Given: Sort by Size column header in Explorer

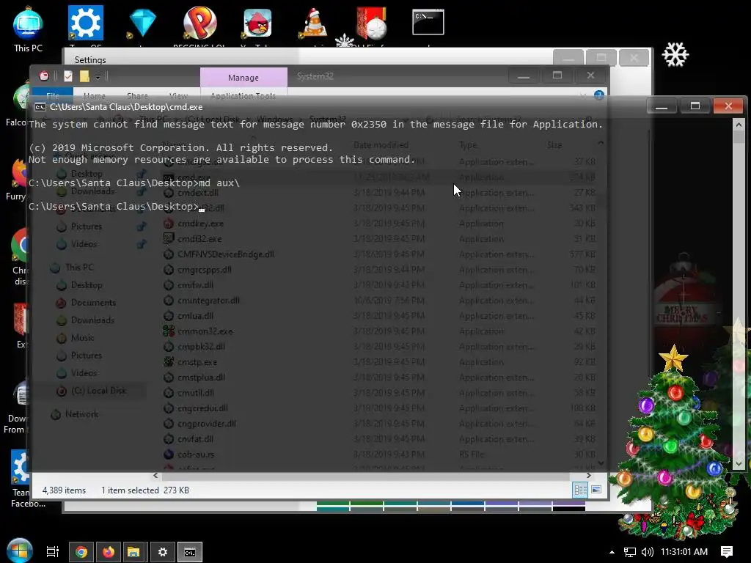Looking at the screenshot, I should tap(554, 144).
